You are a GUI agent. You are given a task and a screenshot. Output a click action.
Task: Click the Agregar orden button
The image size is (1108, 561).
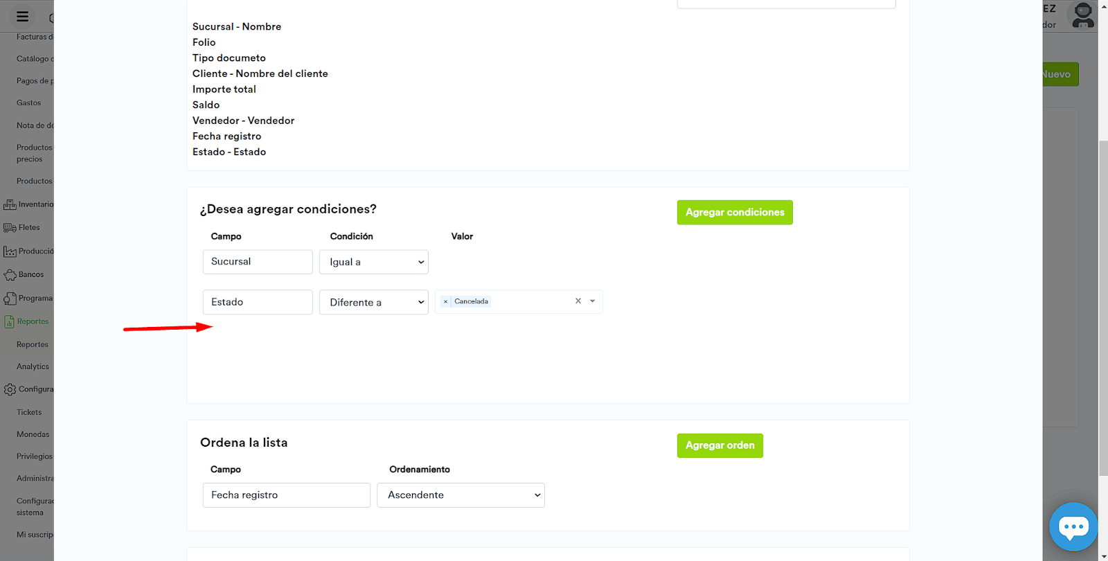coord(720,445)
